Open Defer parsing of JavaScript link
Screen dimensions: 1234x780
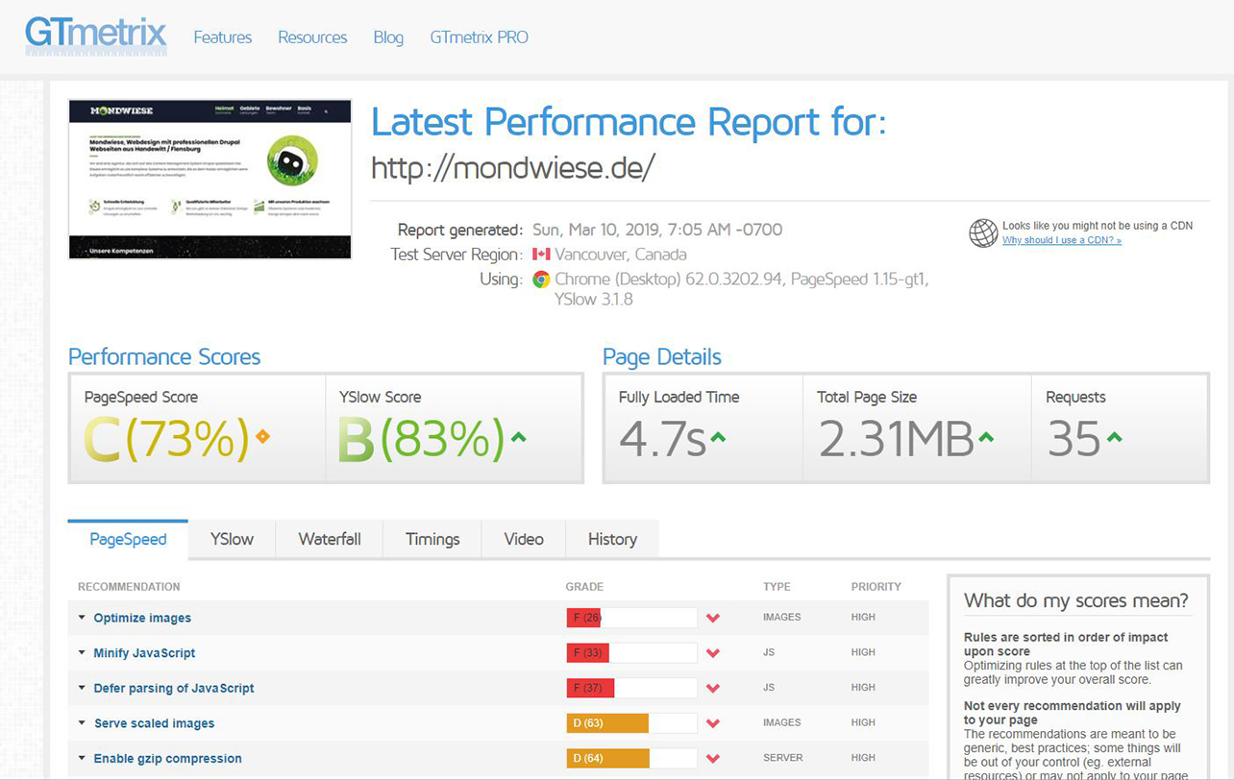[174, 688]
